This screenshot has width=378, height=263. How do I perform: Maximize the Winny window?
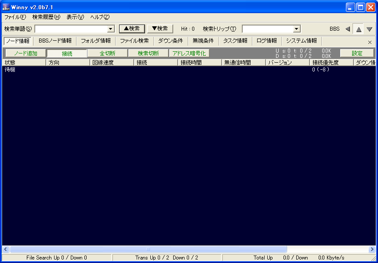360,7
